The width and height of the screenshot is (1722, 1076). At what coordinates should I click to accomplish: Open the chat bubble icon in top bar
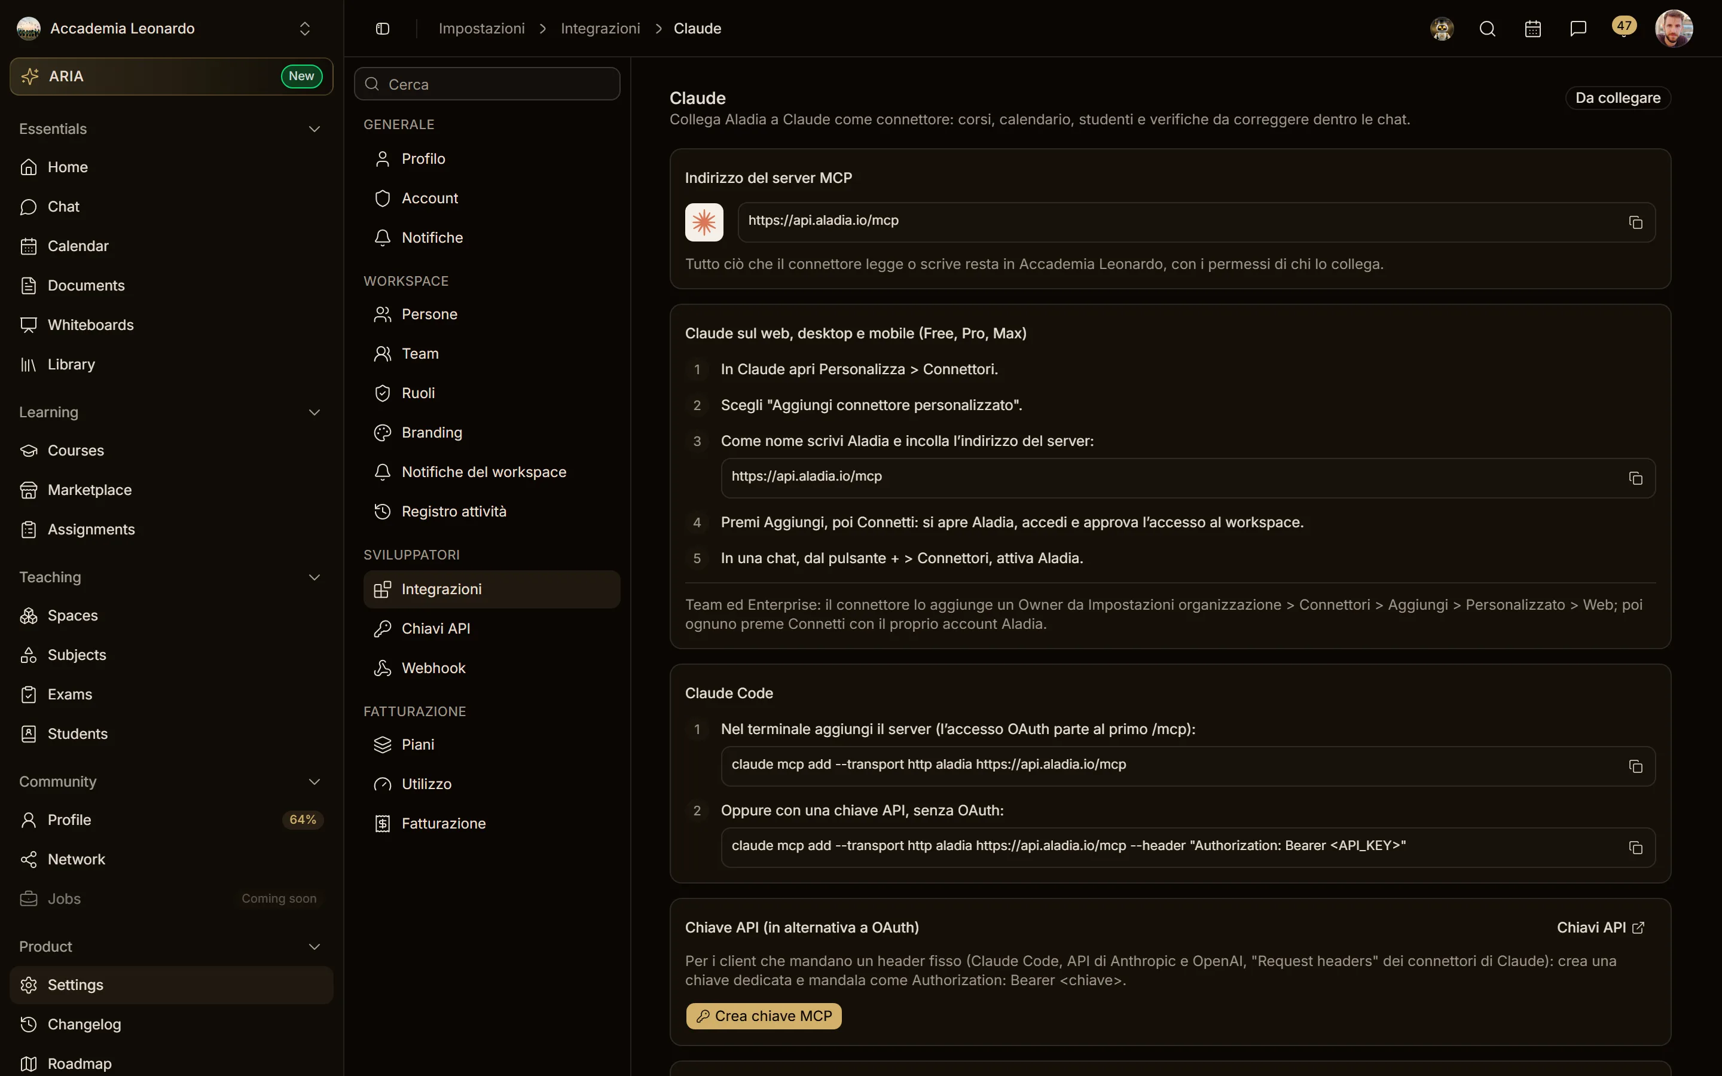pos(1578,29)
